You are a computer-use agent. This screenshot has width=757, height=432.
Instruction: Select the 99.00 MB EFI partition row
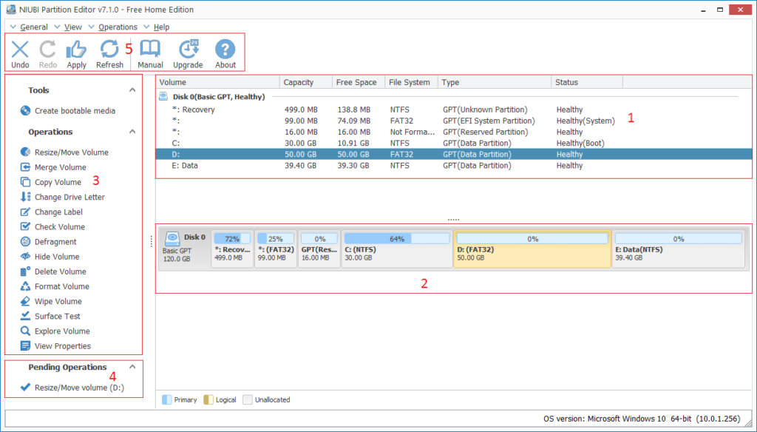(454, 121)
